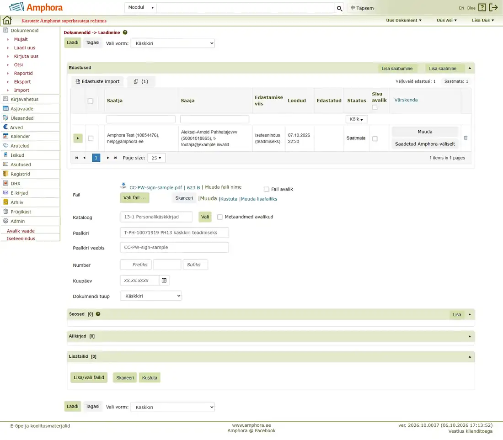Viewport: 503px width, 440px height.
Task: Go to the home page icon
Action: pos(7,20)
